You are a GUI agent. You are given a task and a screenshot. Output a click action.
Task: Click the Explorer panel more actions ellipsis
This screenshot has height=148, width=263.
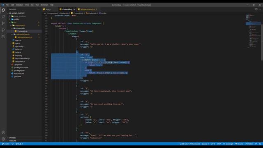[x=38, y=9]
